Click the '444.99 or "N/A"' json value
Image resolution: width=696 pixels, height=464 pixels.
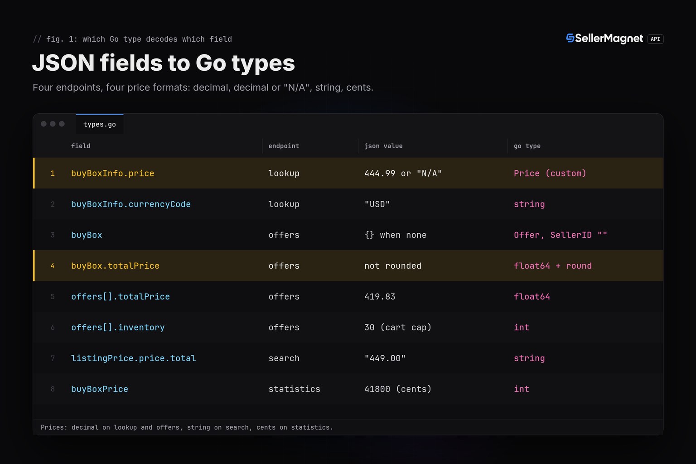403,173
